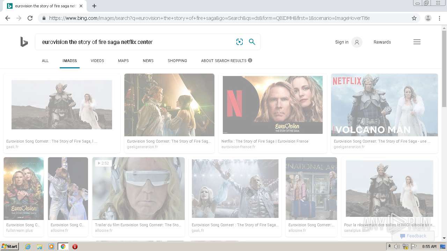Bookmark this page with star icon

(414, 18)
